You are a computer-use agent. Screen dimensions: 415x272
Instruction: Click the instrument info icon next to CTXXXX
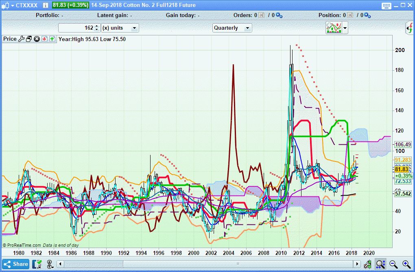(x=45, y=5)
